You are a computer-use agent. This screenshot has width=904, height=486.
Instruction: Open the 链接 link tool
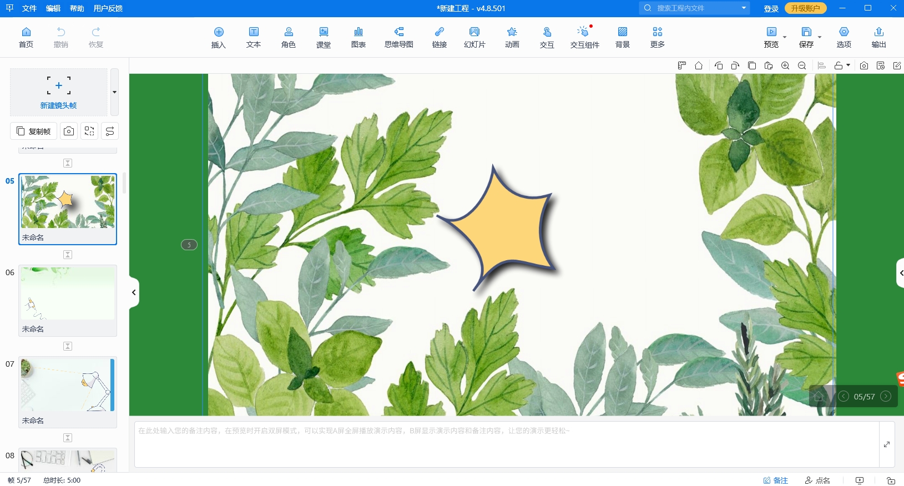click(440, 37)
